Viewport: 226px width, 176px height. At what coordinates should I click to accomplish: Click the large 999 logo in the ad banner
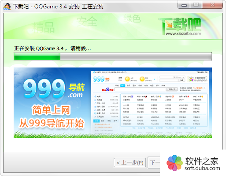pyautogui.click(x=44, y=89)
